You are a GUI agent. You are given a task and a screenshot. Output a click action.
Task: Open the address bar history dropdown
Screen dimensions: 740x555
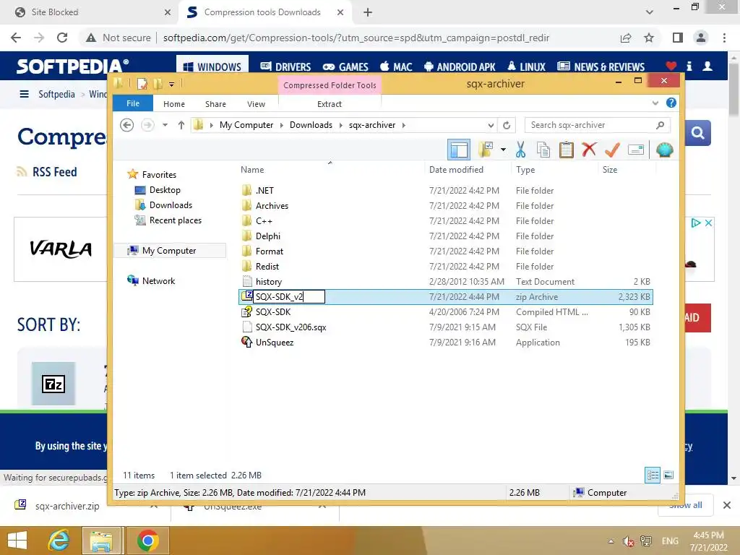491,125
